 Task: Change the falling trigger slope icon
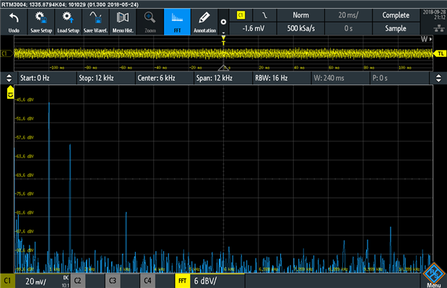tap(264, 15)
